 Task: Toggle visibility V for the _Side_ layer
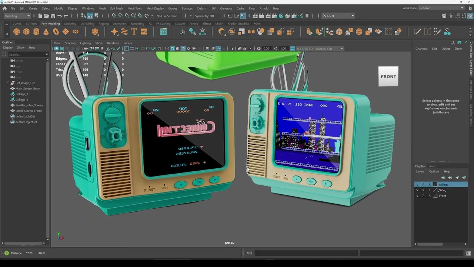(x=417, y=190)
